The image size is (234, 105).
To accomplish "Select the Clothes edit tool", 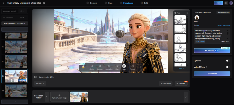I will coord(92,67).
